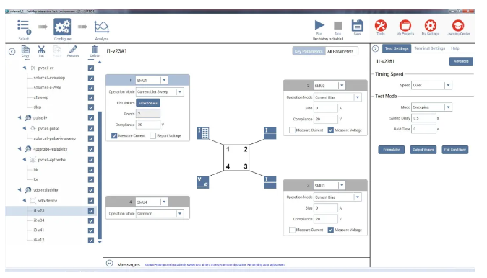Open My Projects icon
The width and height of the screenshot is (487, 278).
point(405,25)
